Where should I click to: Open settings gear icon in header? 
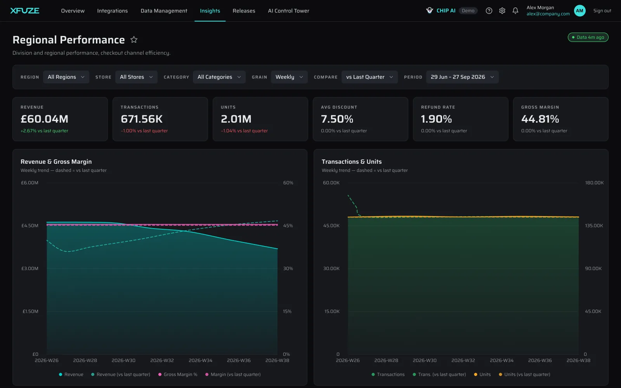[x=502, y=11]
